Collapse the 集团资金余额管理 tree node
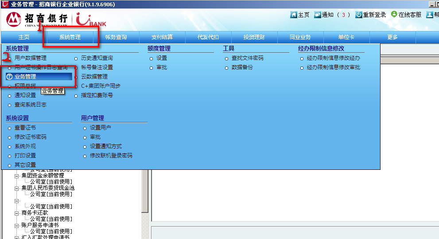Image resolution: width=439 pixels, height=239 pixels. [x=17, y=176]
